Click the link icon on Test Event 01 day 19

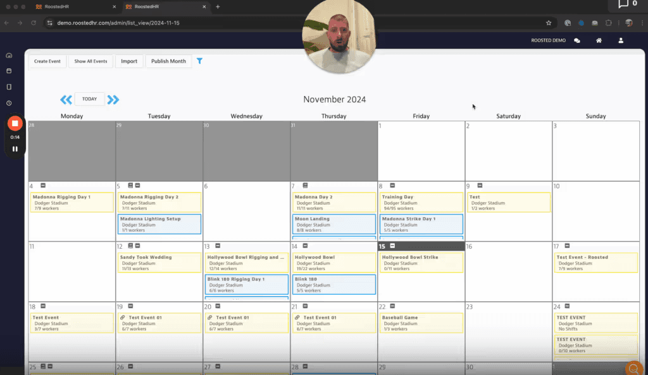click(x=123, y=318)
